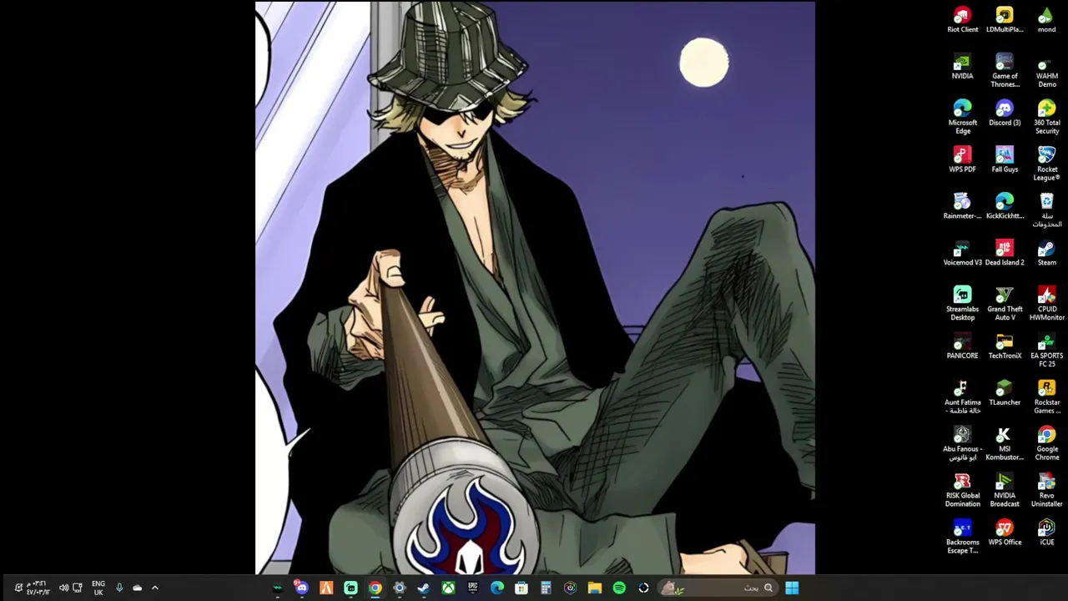Open Microsoft Edge desktop shortcut
The height and width of the screenshot is (601, 1068).
(x=962, y=117)
